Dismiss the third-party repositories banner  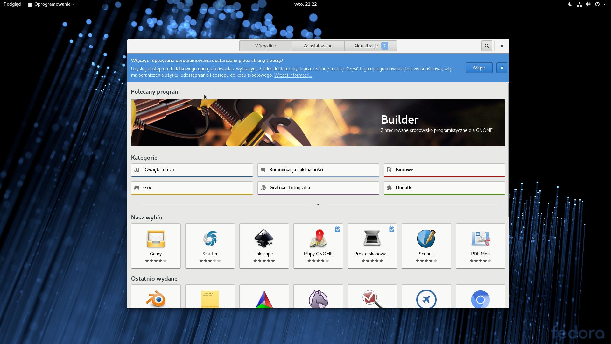(x=502, y=68)
